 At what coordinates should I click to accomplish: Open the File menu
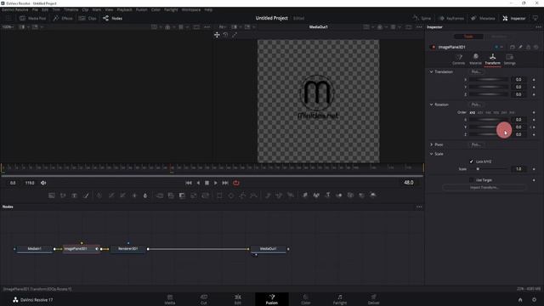35,9
